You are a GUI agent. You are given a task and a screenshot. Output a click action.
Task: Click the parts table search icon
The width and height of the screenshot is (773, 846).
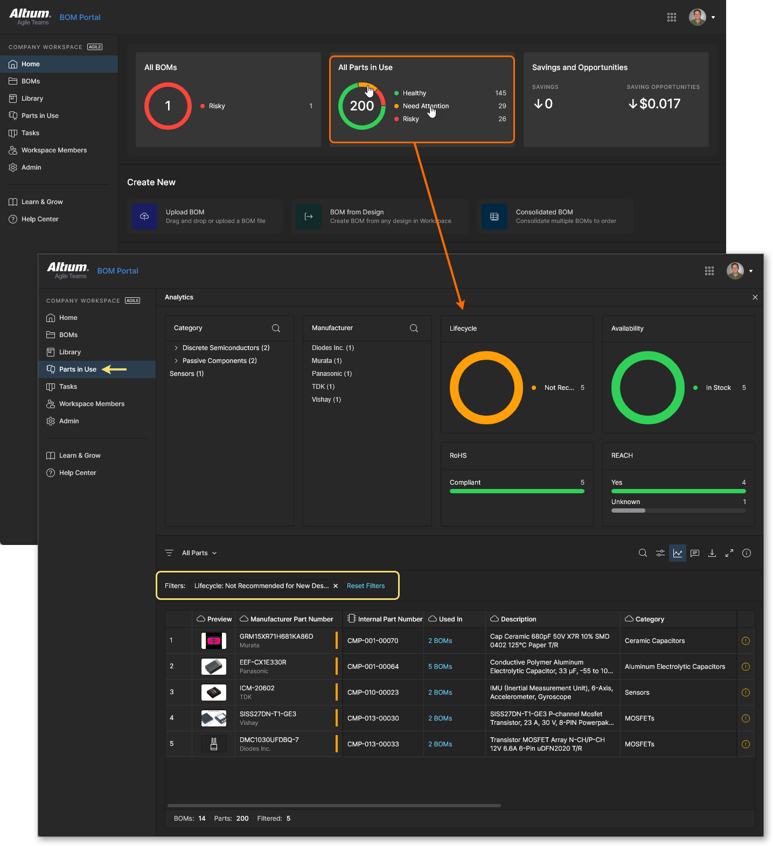(x=643, y=553)
